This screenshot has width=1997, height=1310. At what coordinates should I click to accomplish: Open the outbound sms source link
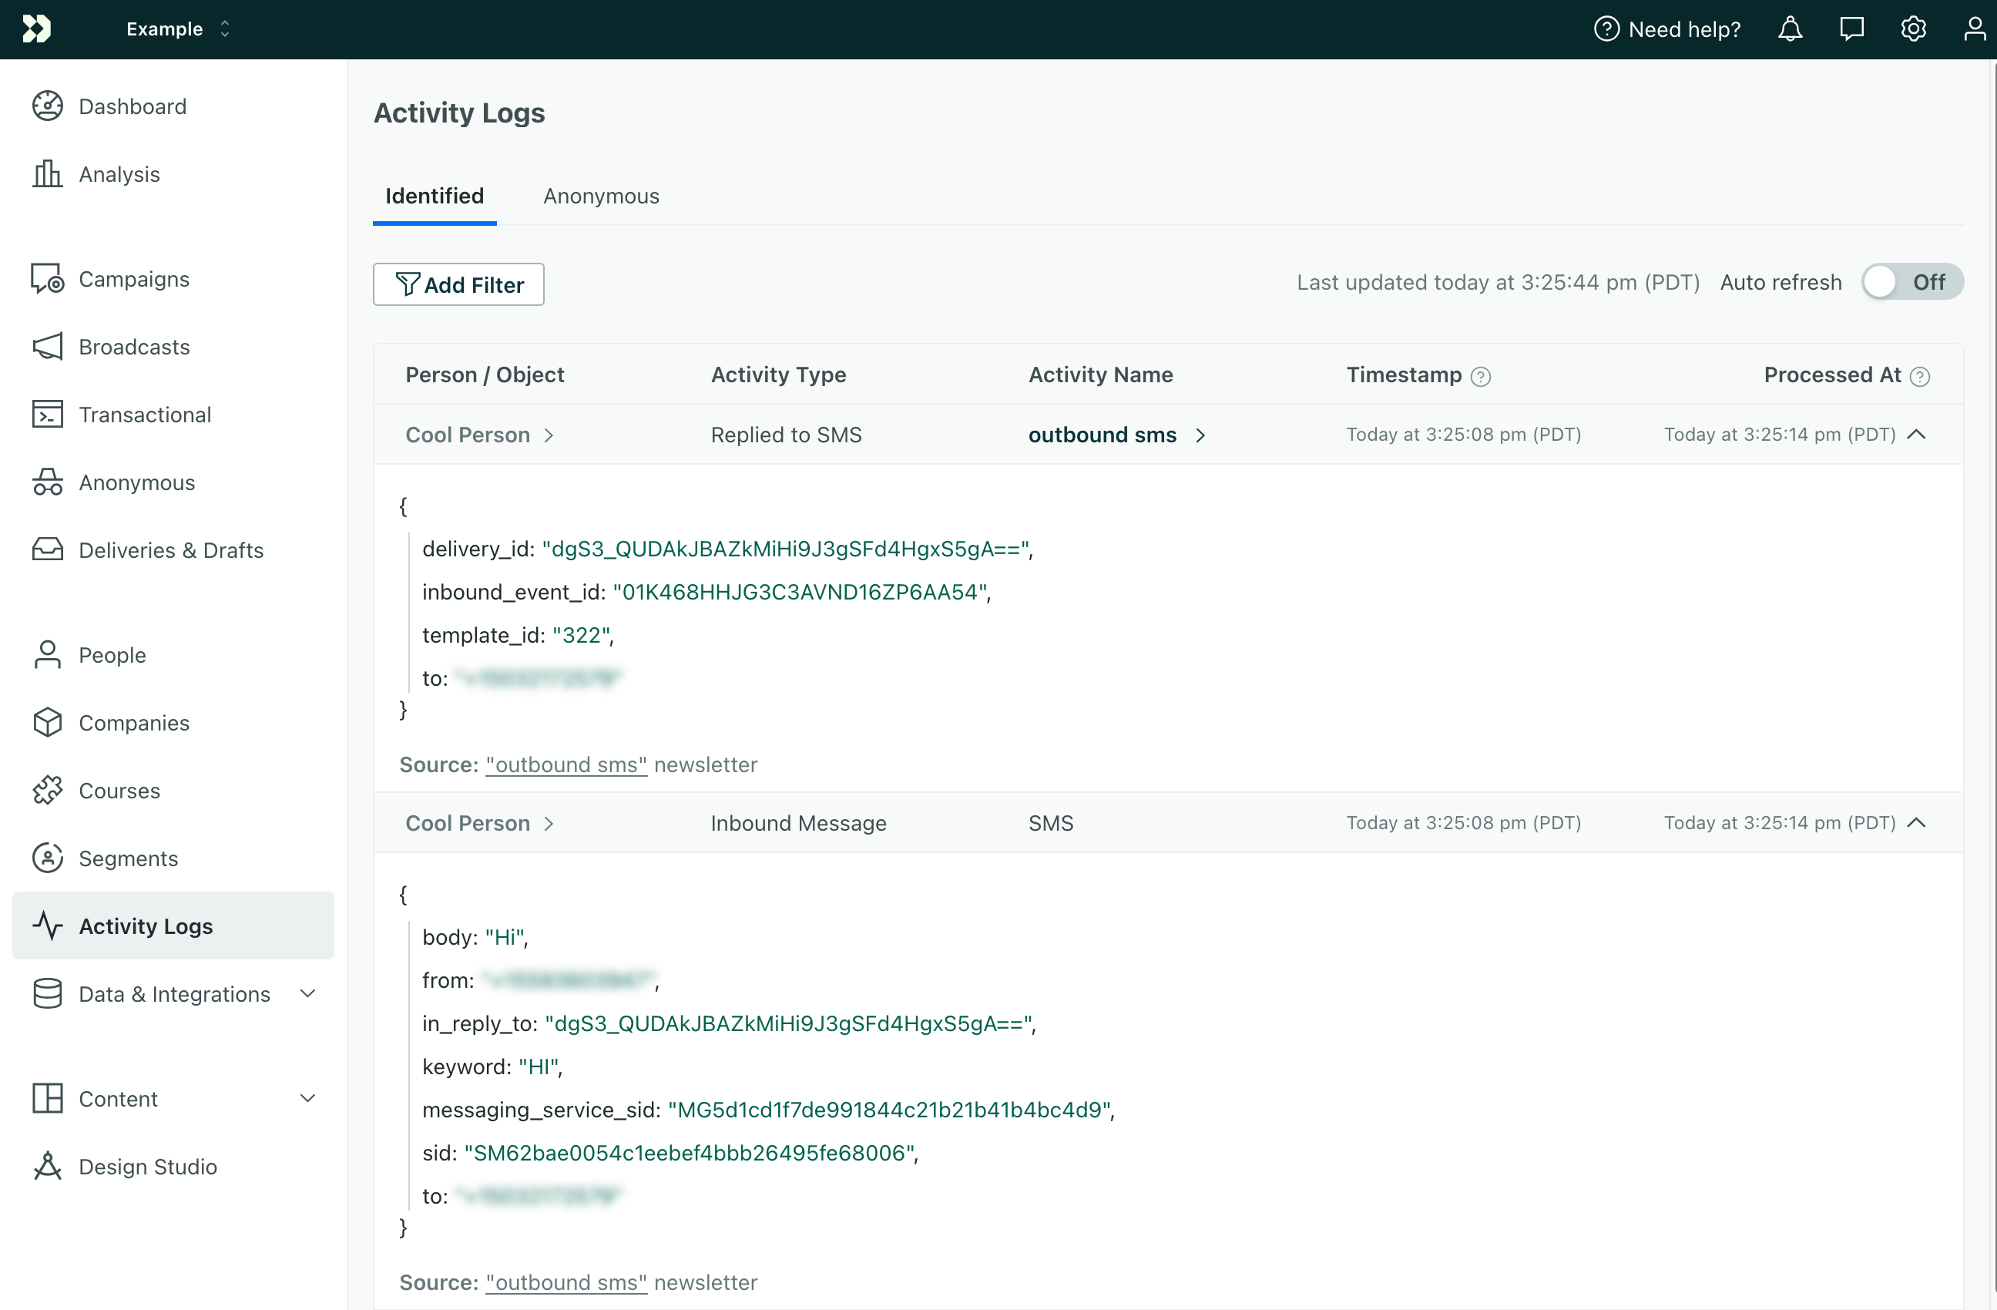click(x=566, y=764)
